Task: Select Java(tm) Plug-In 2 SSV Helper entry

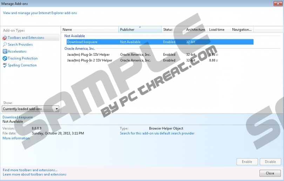Action: (89, 60)
